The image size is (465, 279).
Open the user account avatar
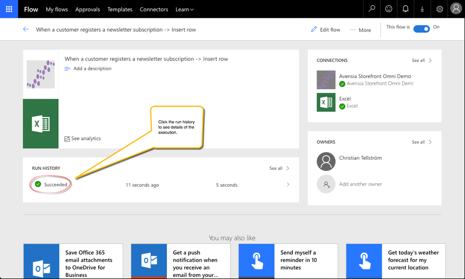(x=456, y=8)
